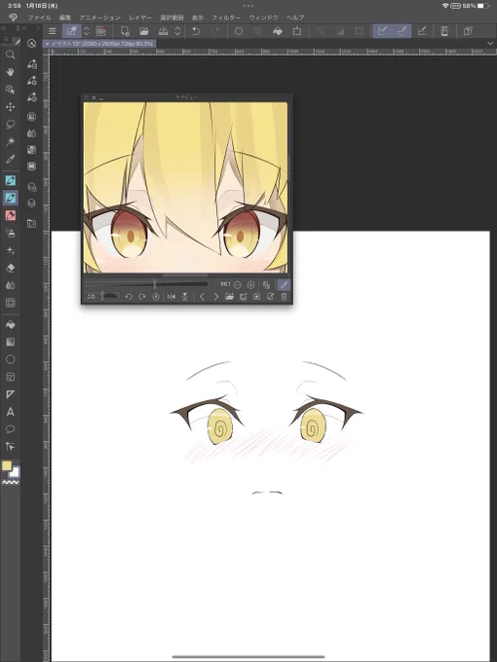Click the yellow main color swatch
Screen dimensions: 497x662
pyautogui.click(x=7, y=465)
